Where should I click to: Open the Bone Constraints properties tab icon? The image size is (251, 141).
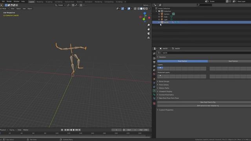154,98
